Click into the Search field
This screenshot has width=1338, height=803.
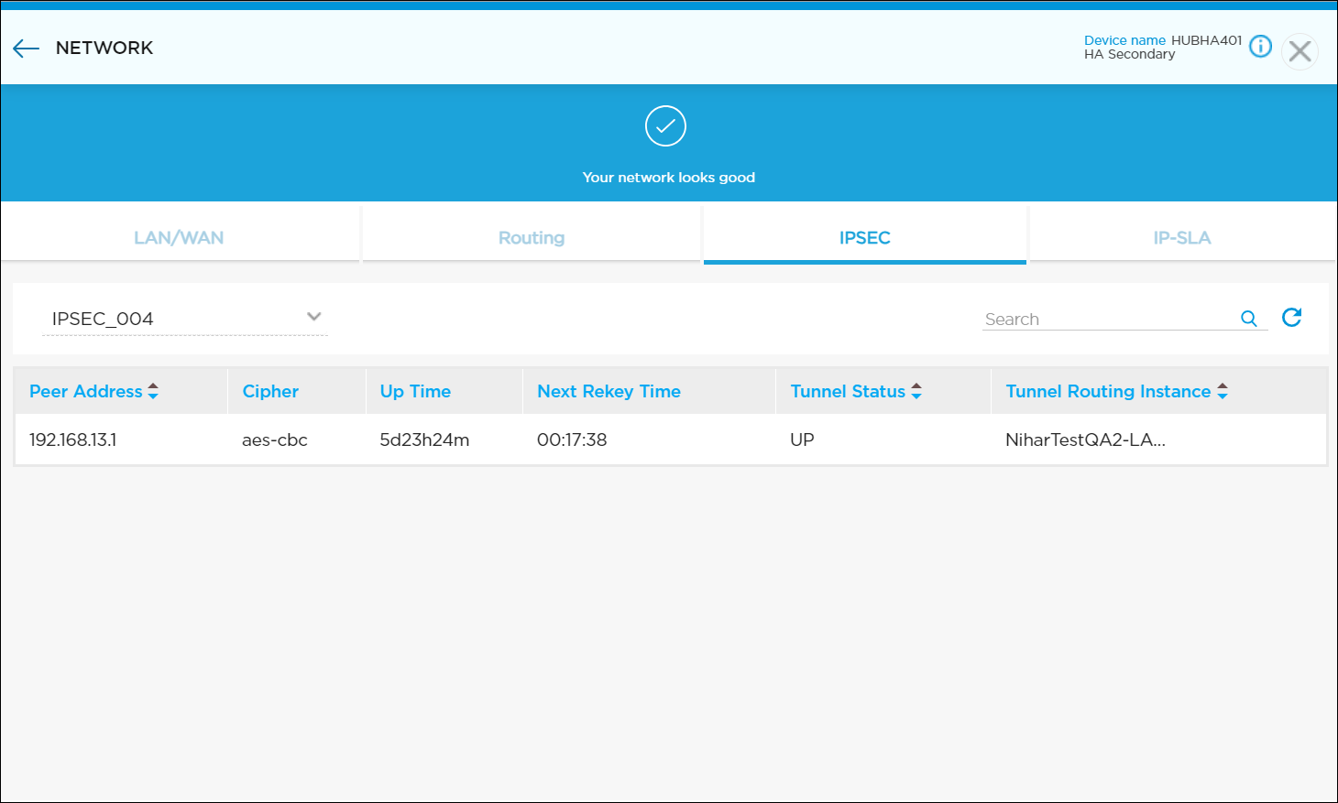tap(1104, 320)
